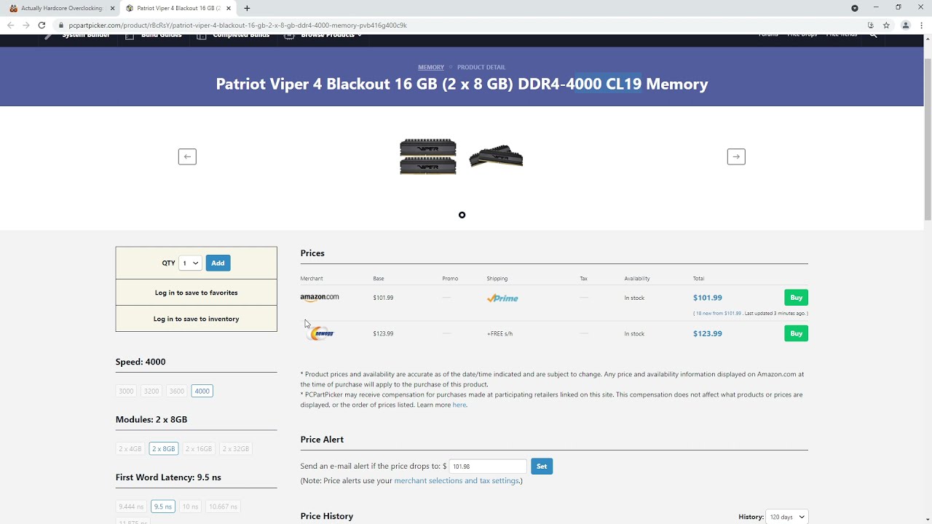Open the QTY quantity dropdown
Viewport: 932px width, 524px height.
point(190,263)
